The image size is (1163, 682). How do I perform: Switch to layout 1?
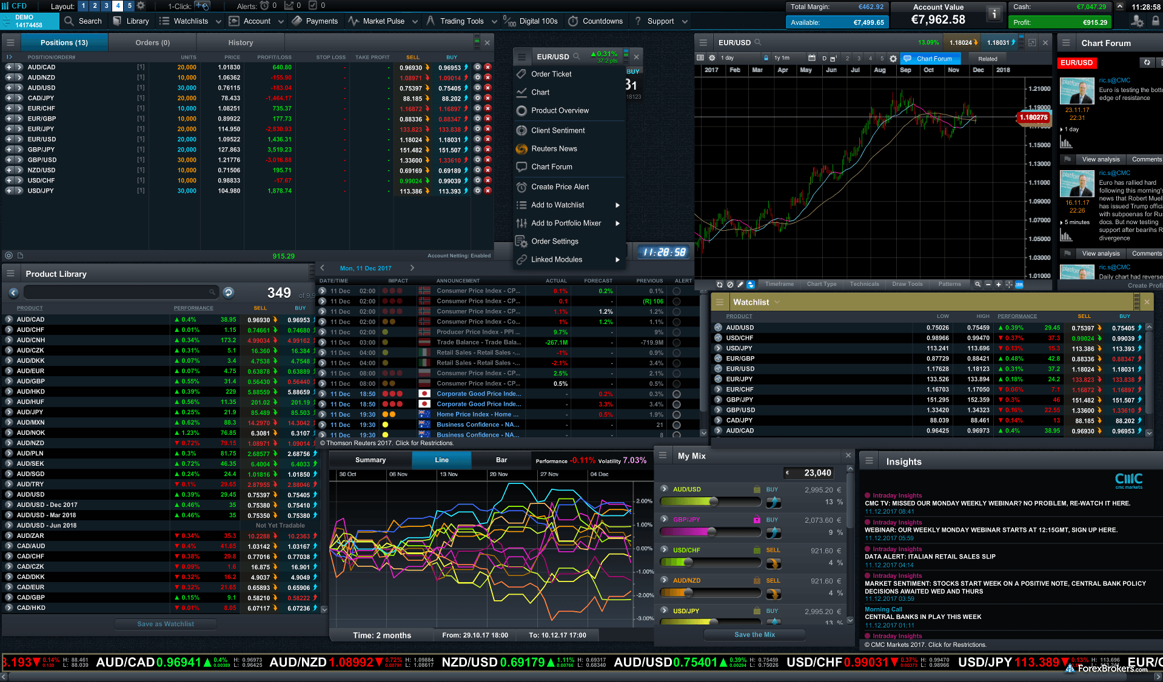click(83, 5)
